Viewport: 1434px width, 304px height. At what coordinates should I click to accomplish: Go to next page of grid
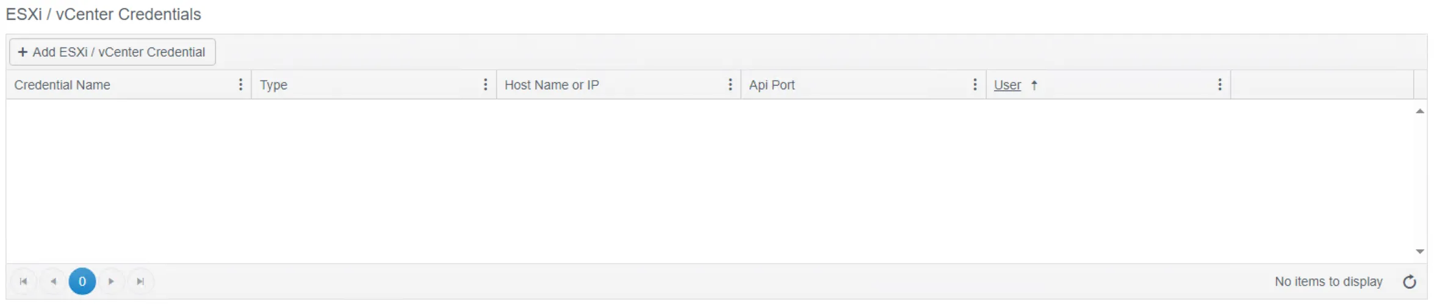111,281
